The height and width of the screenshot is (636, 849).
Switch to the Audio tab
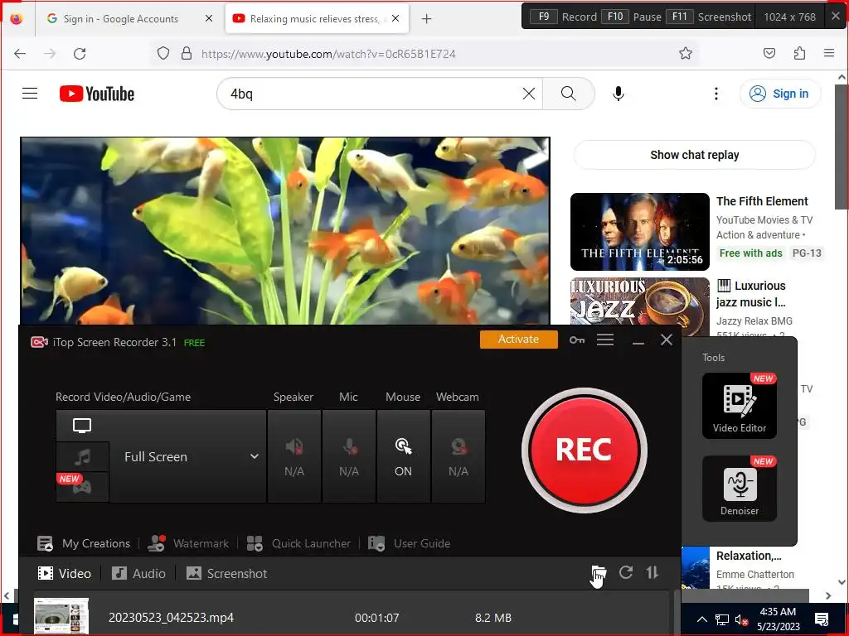138,573
